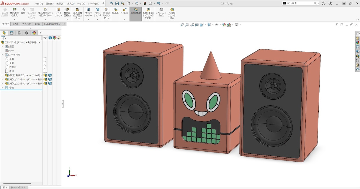
Task: Save the document with the floppy disk icon
Action: click(x=117, y=3)
